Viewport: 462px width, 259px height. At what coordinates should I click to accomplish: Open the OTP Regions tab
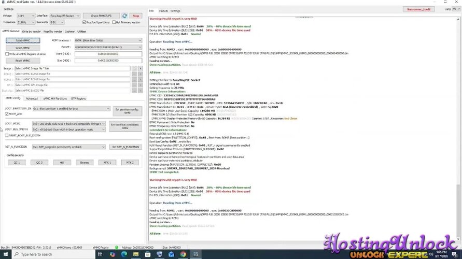click(78, 98)
